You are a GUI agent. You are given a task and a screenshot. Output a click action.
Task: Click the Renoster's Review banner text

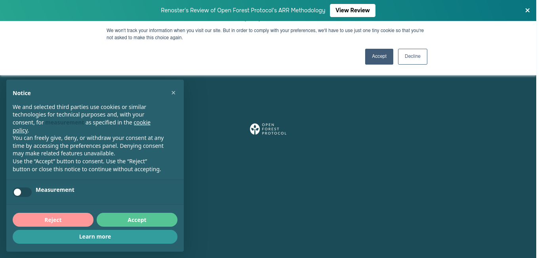point(243,10)
